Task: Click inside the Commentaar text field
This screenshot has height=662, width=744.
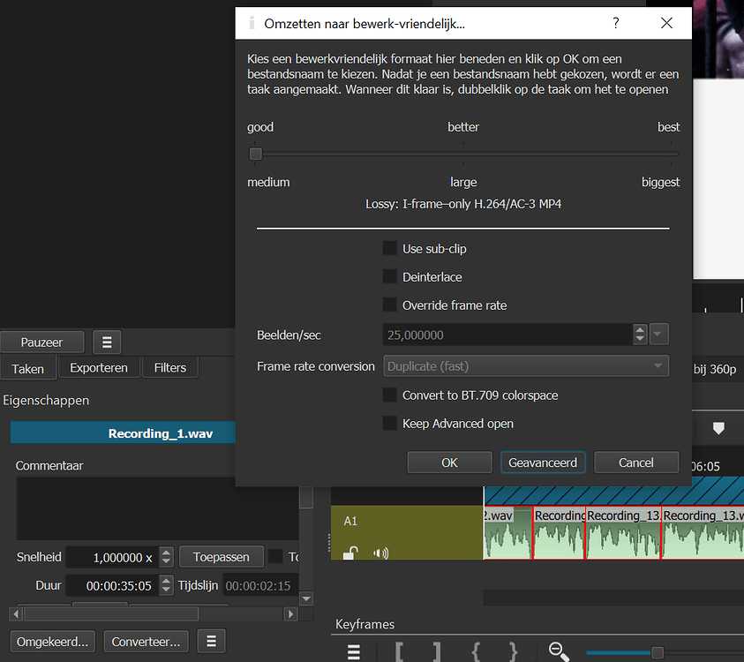Action: [x=146, y=508]
